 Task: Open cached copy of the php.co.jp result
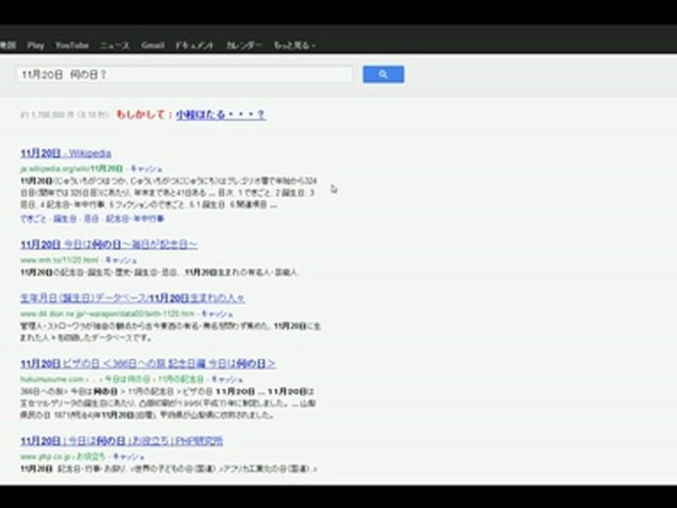point(128,456)
